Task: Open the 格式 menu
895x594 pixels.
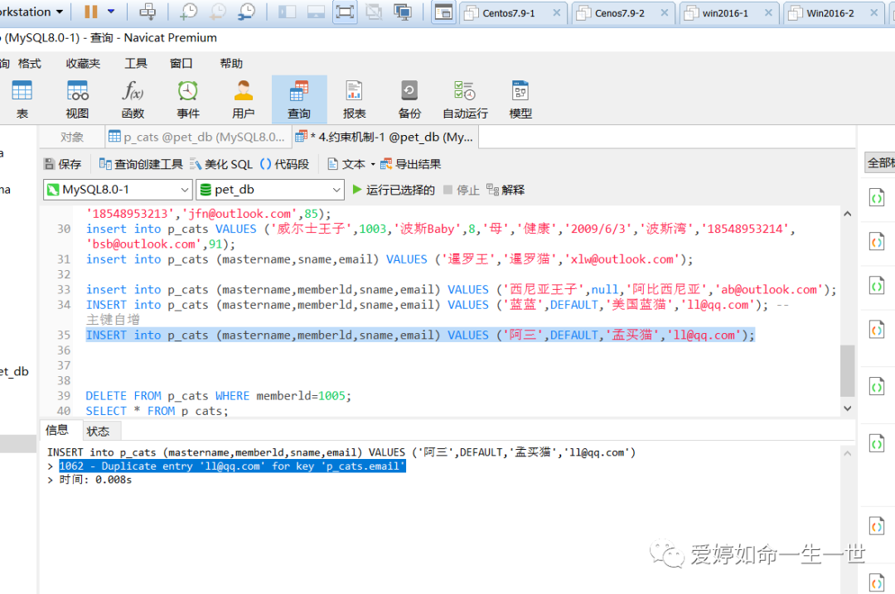Action: coord(30,63)
